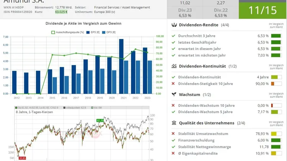Image resolution: width=287 pixels, height=161 pixels.
Task: Click the checkmark beside Durchschnitt 3 Jahre
Action: [173, 36]
